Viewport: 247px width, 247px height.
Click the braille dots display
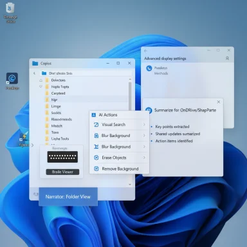[62, 157]
